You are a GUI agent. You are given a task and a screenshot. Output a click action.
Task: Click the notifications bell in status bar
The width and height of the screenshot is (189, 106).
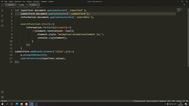pos(187,101)
